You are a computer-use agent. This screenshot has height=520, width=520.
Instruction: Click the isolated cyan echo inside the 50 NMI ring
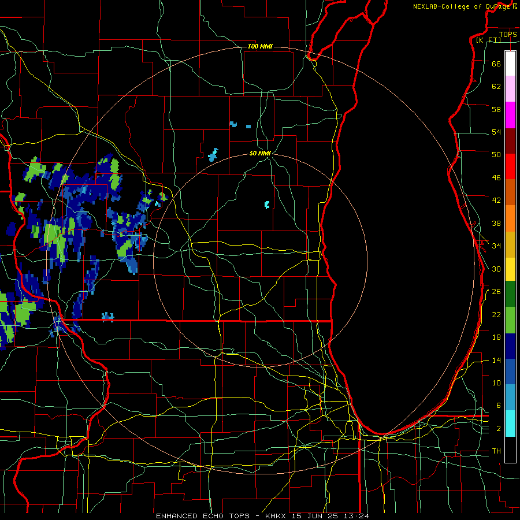click(267, 205)
